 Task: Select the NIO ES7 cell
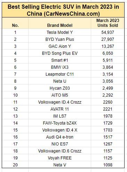coord(59,144)
